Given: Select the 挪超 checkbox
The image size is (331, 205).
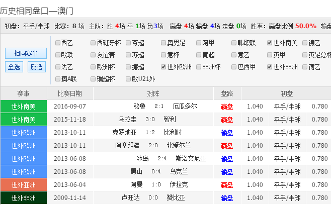Looking at the screenshot, I should pos(128,67).
